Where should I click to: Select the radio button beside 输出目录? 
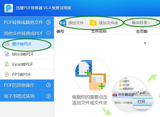coord(158,22)
